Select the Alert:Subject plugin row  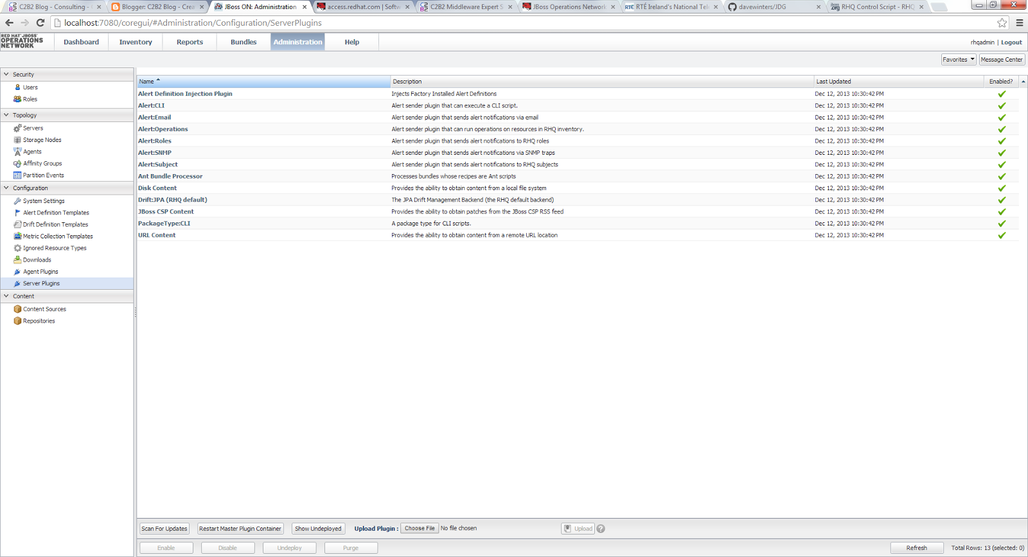click(x=578, y=164)
